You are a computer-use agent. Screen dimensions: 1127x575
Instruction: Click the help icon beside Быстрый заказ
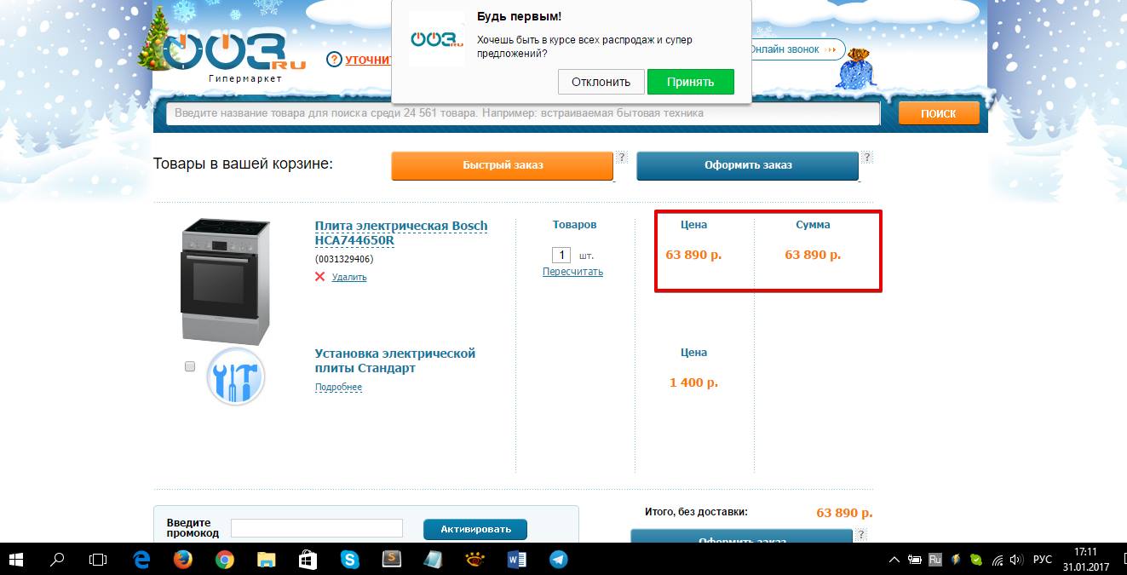622,158
